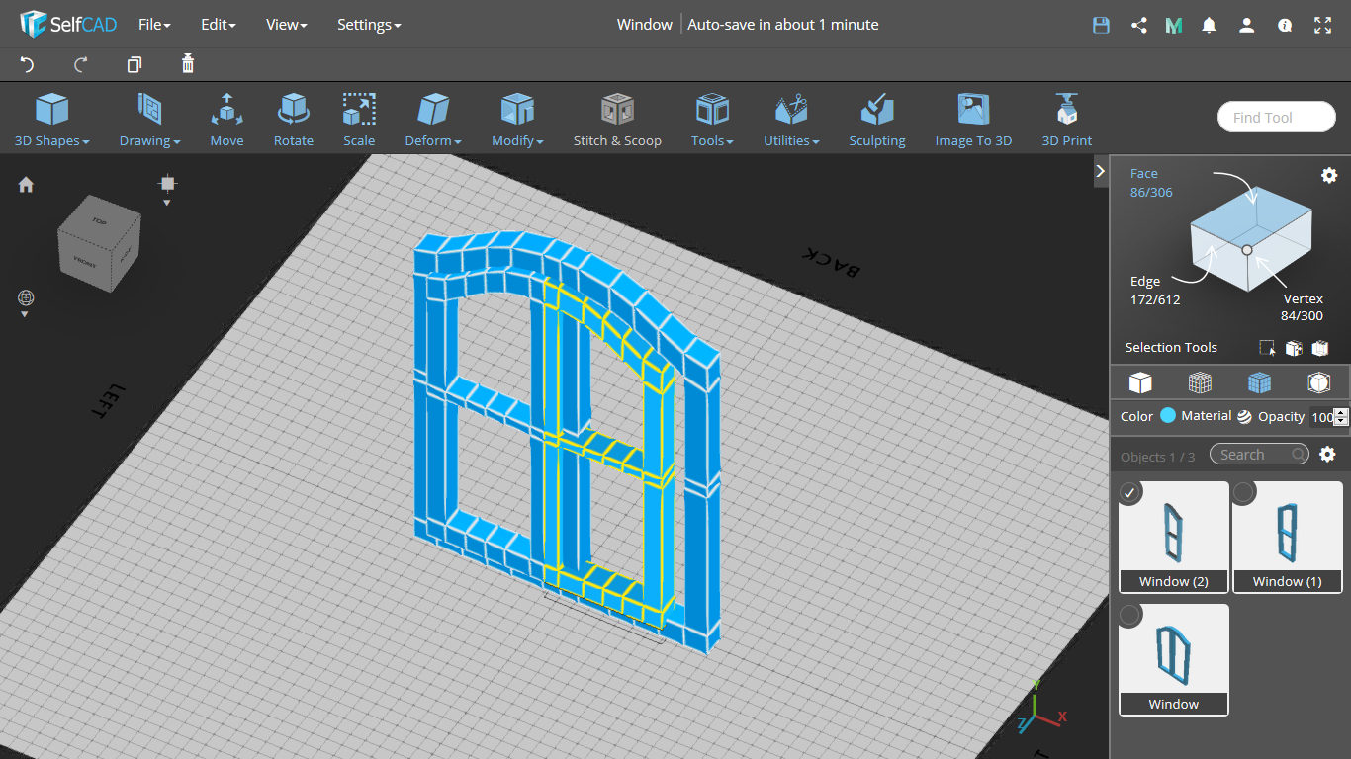Select the Move tool
The image size is (1351, 759).
(x=226, y=120)
